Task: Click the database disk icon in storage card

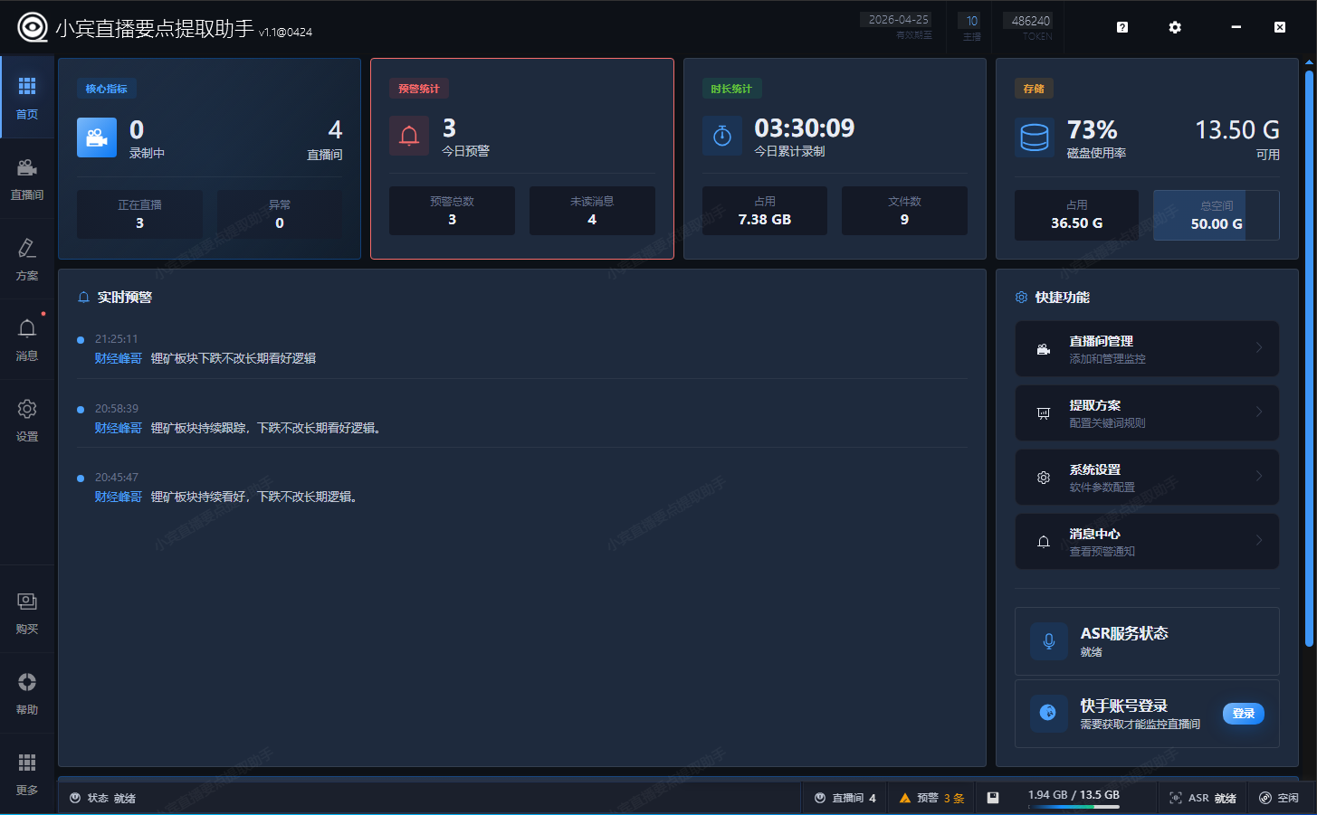Action: (x=1034, y=137)
